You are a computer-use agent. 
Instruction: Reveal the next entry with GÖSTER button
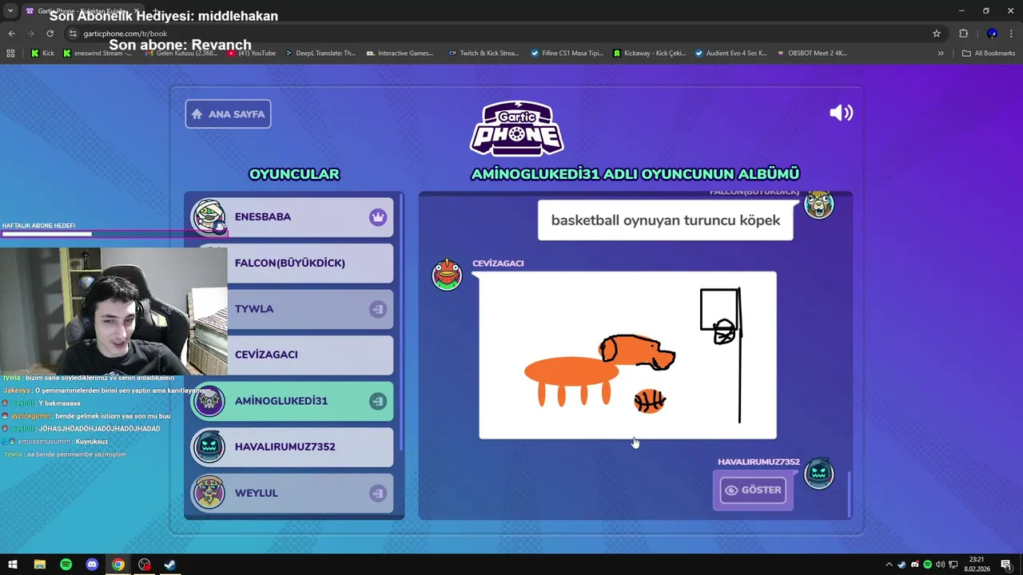(752, 490)
